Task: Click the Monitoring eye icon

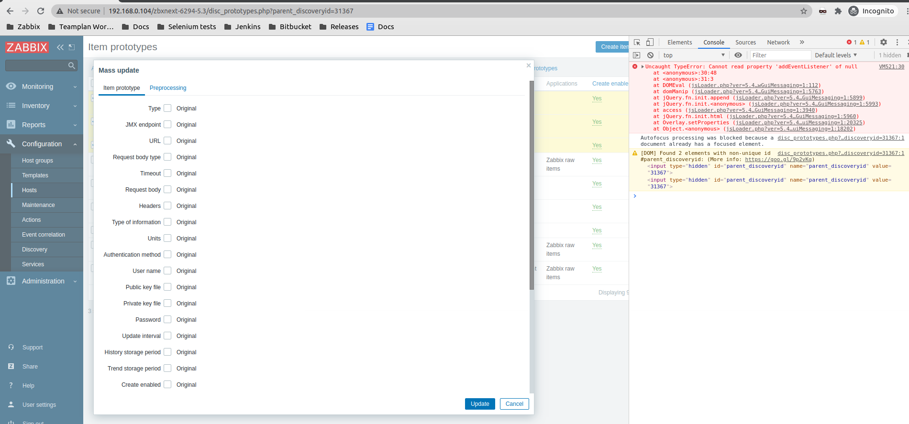Action: point(11,87)
